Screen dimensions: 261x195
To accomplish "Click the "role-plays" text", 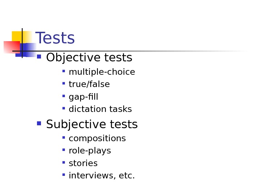I will (x=90, y=151).
